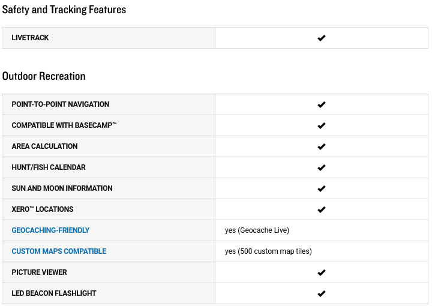Select the Safety and Tracking Features heading

64,10
